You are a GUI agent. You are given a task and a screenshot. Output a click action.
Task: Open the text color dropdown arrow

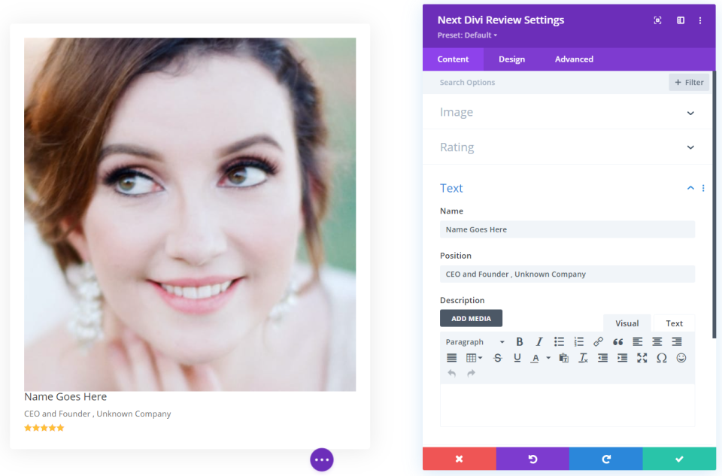pyautogui.click(x=548, y=358)
